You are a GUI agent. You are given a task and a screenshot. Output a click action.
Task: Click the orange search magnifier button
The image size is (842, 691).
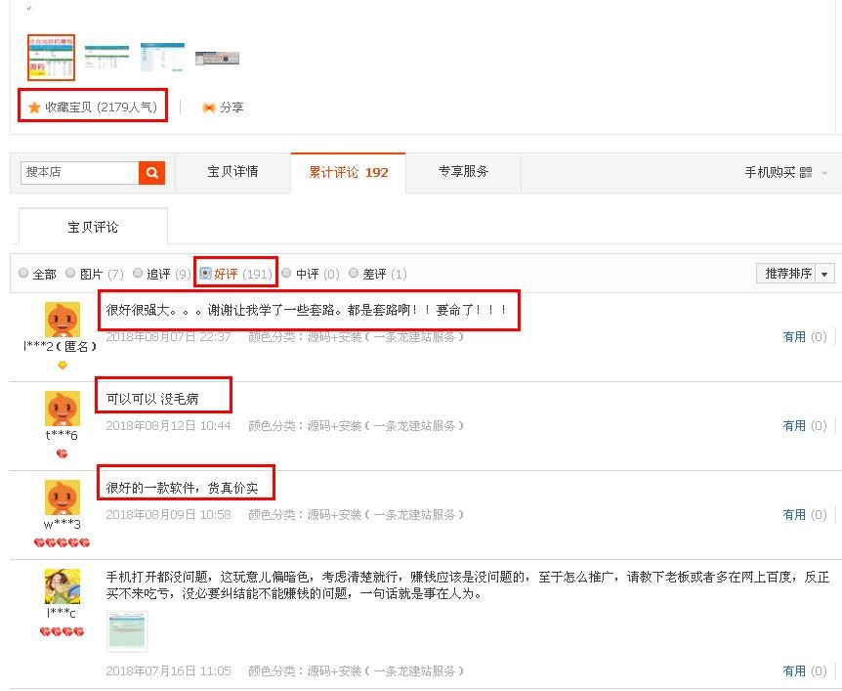pos(151,173)
